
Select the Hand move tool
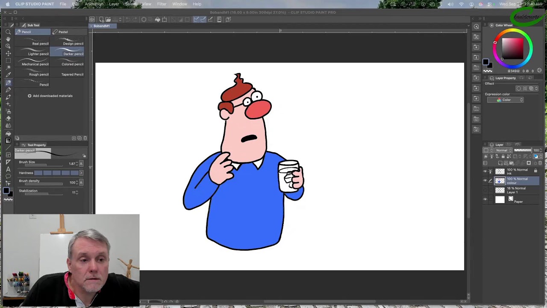point(8,39)
